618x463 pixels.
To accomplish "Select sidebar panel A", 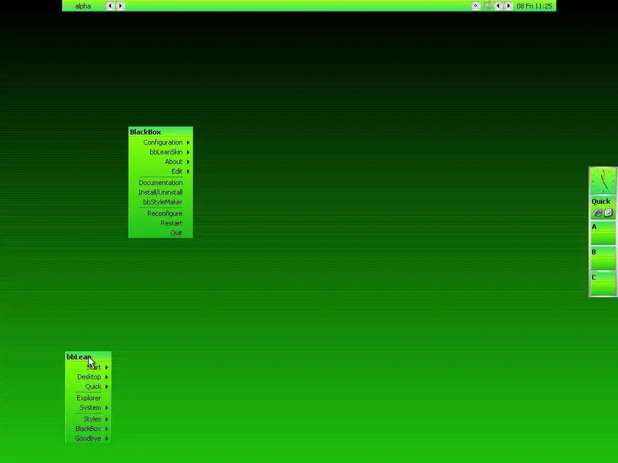I will (603, 232).
